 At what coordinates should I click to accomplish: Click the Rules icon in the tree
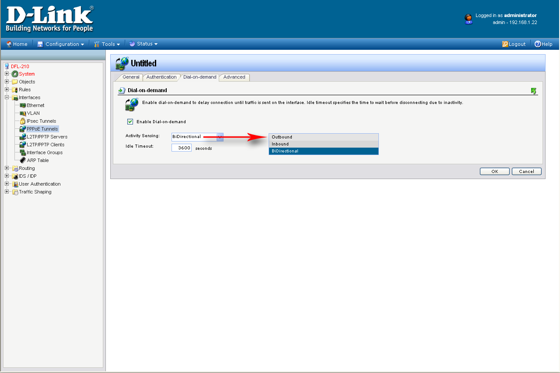tap(15, 90)
